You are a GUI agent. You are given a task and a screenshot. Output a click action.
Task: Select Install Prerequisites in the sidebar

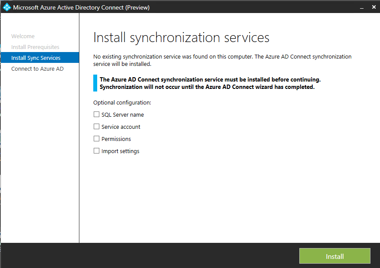point(35,47)
